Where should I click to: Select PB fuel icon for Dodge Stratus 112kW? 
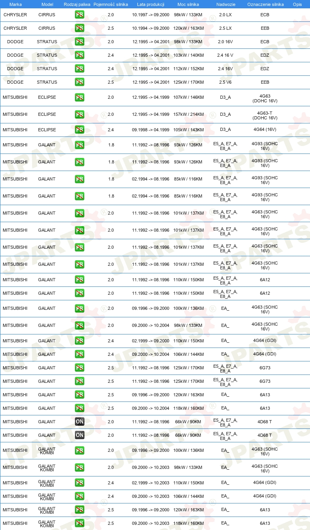pyautogui.click(x=80, y=69)
